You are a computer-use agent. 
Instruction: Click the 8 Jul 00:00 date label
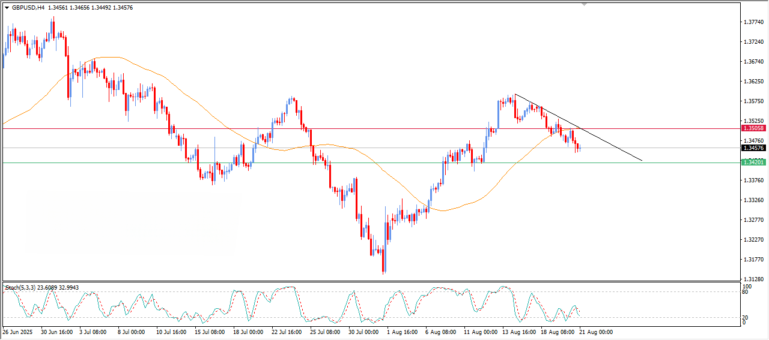click(133, 332)
